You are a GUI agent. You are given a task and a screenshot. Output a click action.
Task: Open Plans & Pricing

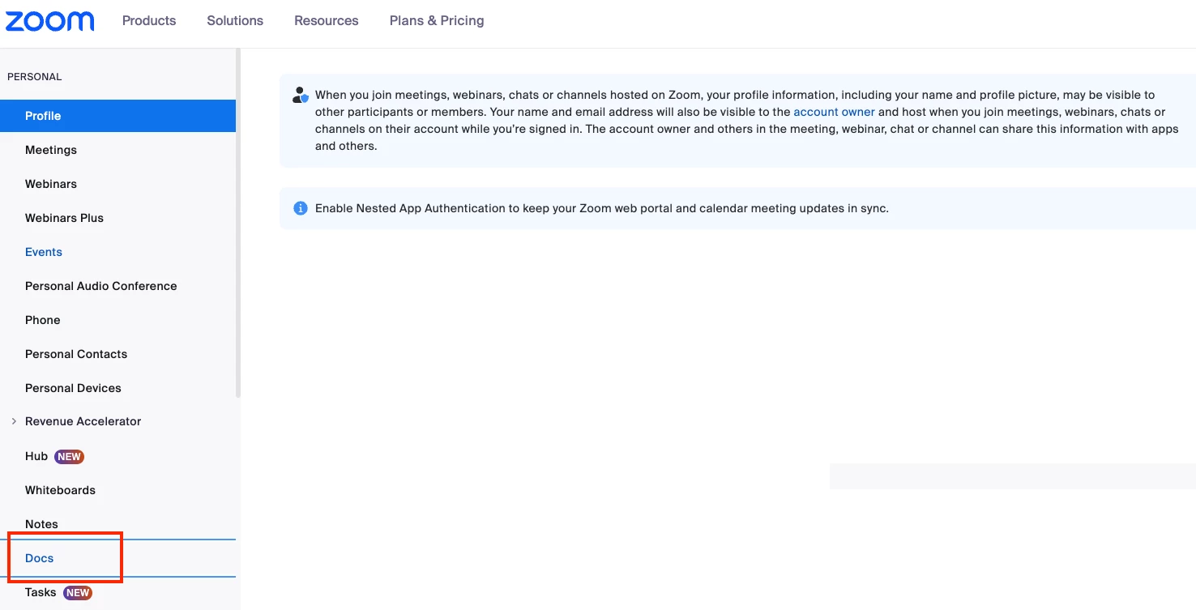coord(437,21)
